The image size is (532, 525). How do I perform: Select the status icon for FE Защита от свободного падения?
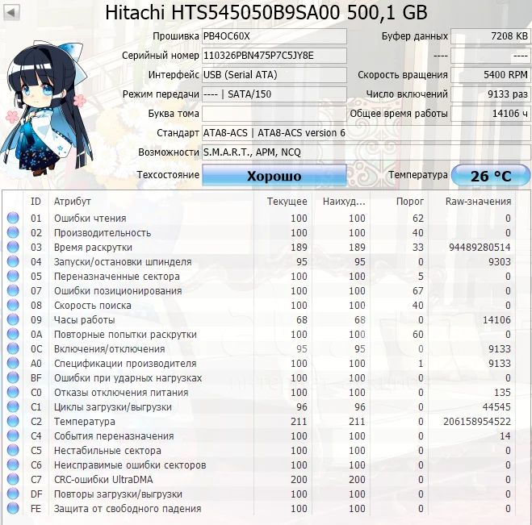click(x=13, y=508)
